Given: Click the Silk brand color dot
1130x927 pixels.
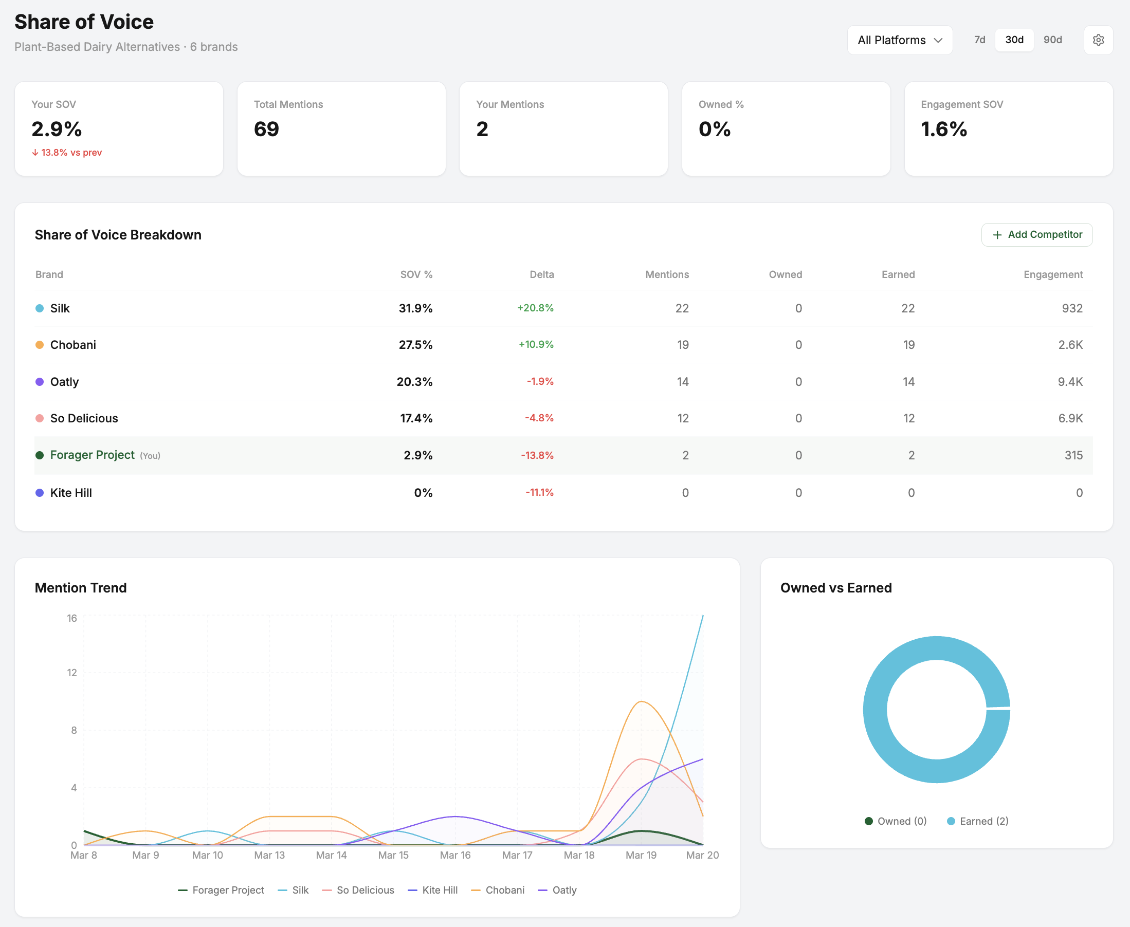Looking at the screenshot, I should [x=40, y=308].
